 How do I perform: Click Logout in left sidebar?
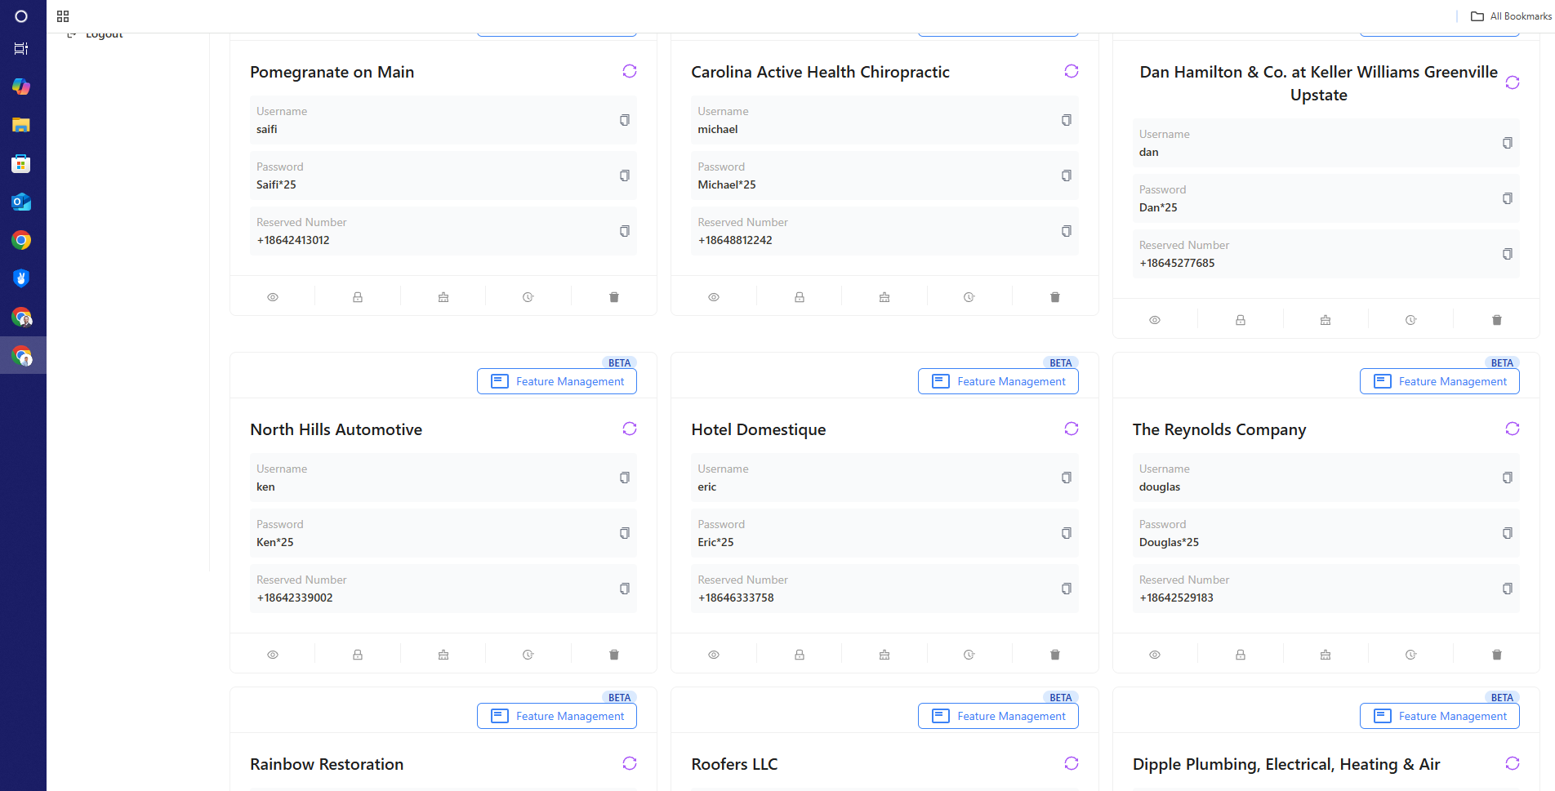103,34
